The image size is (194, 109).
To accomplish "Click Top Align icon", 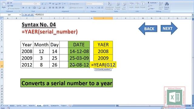I will tap(50, 4).
